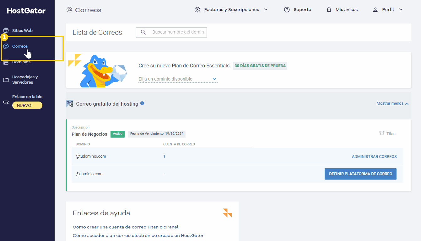Expand the Elija un dominio disponible selector
The image size is (421, 241).
coord(178,79)
